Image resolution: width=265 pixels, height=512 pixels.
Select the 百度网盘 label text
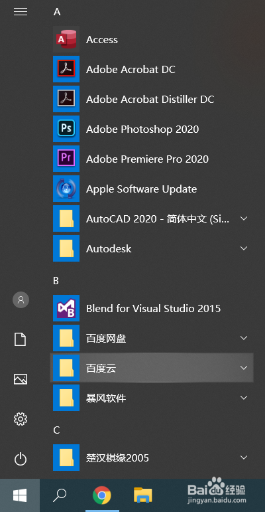[x=106, y=339]
